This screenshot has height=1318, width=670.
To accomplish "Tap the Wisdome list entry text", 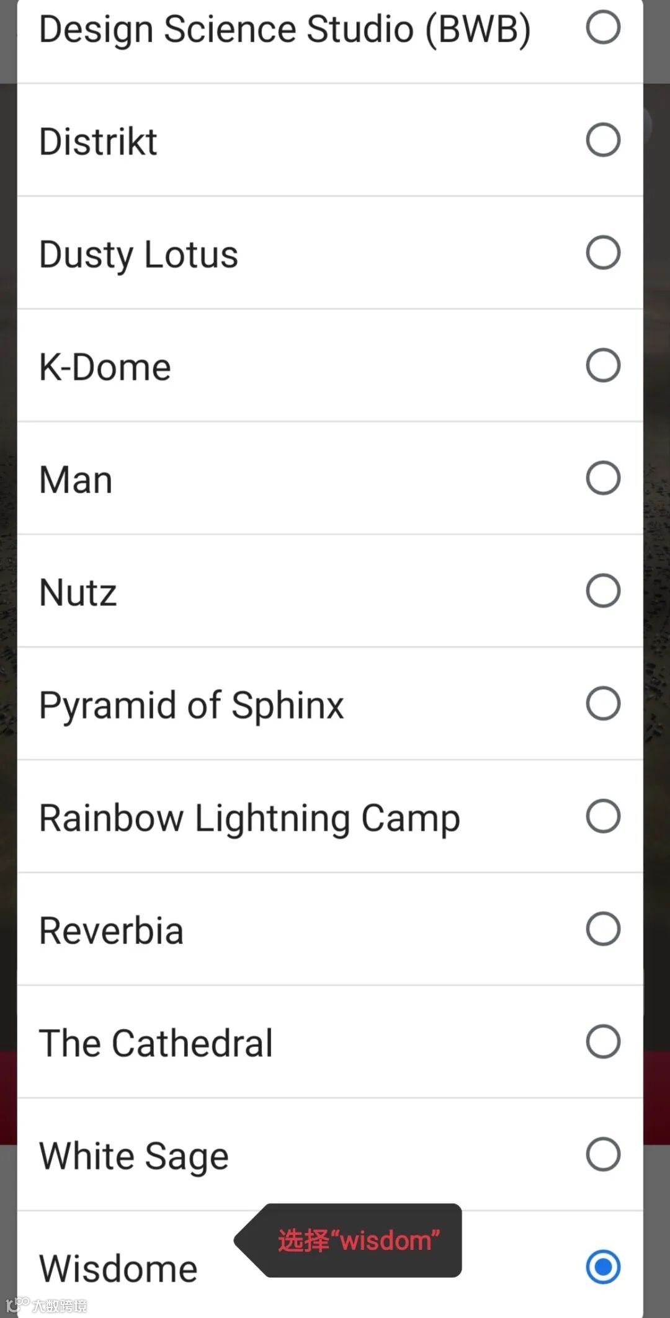I will click(118, 1269).
